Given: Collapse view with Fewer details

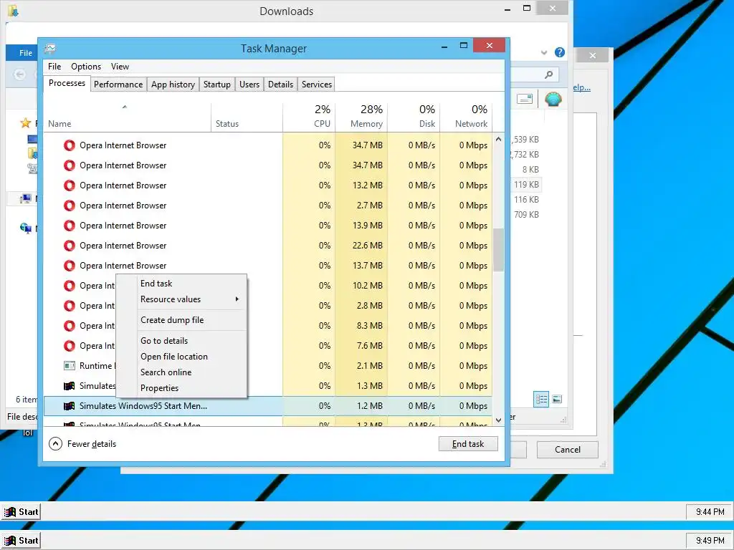Looking at the screenshot, I should click(x=82, y=444).
